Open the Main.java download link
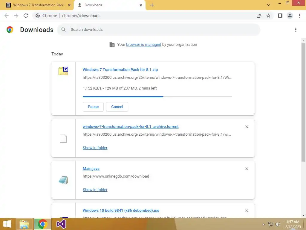 click(x=91, y=168)
